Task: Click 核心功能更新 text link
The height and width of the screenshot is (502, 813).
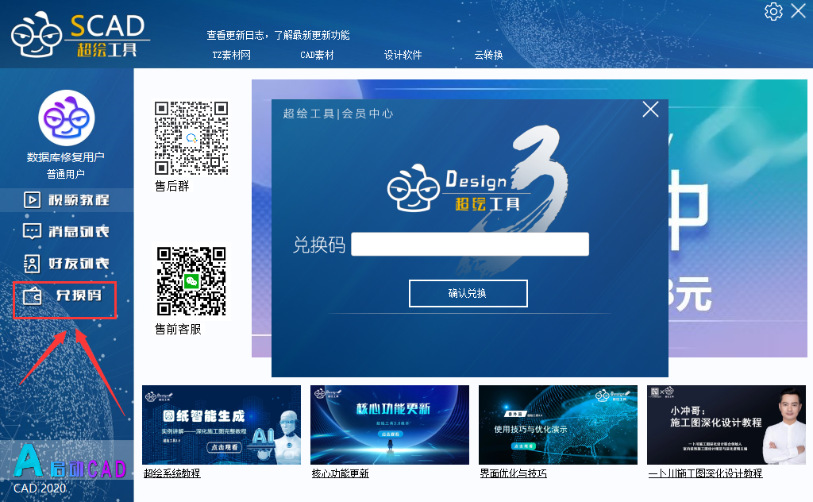Action: [340, 473]
